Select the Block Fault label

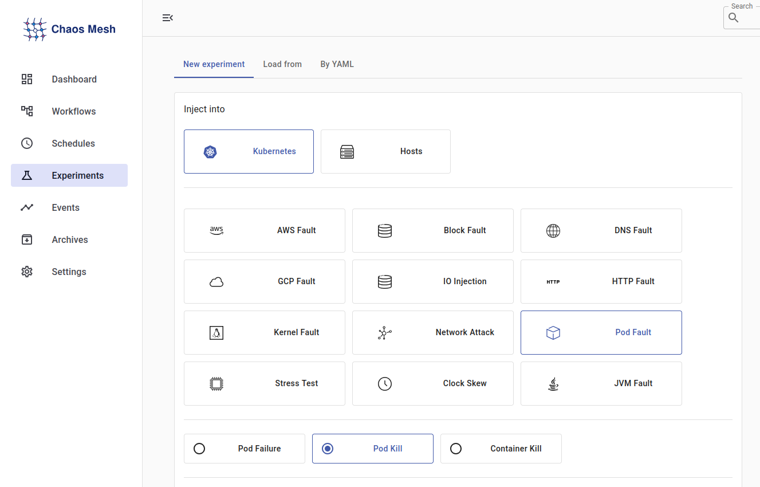[465, 230]
